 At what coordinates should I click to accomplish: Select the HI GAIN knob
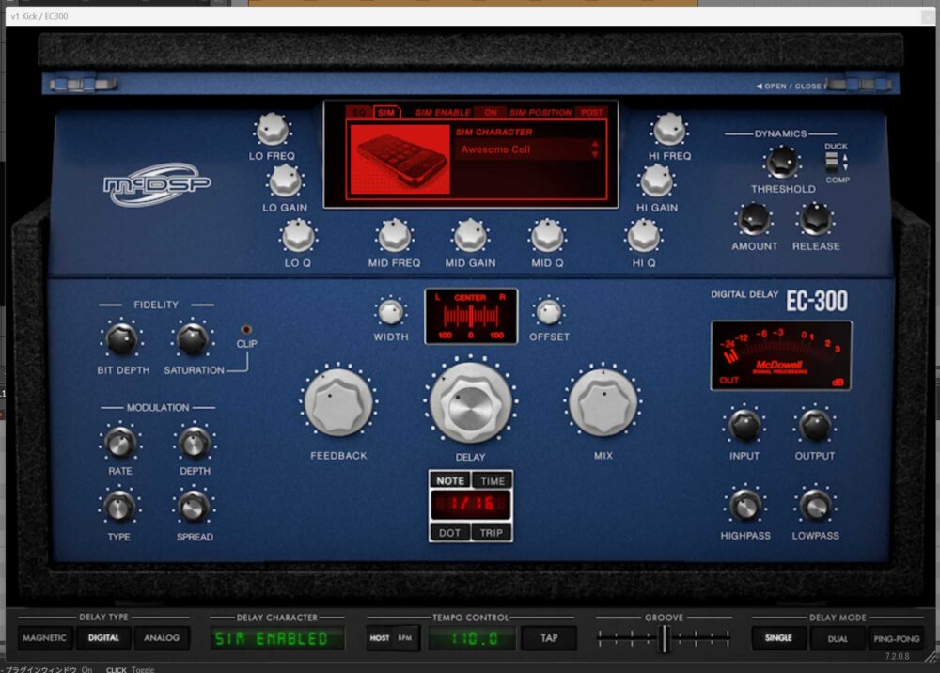pos(656,180)
